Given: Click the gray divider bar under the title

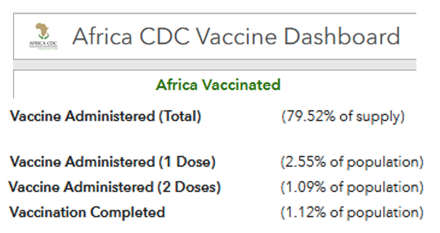Looking at the screenshot, I should tap(214, 65).
